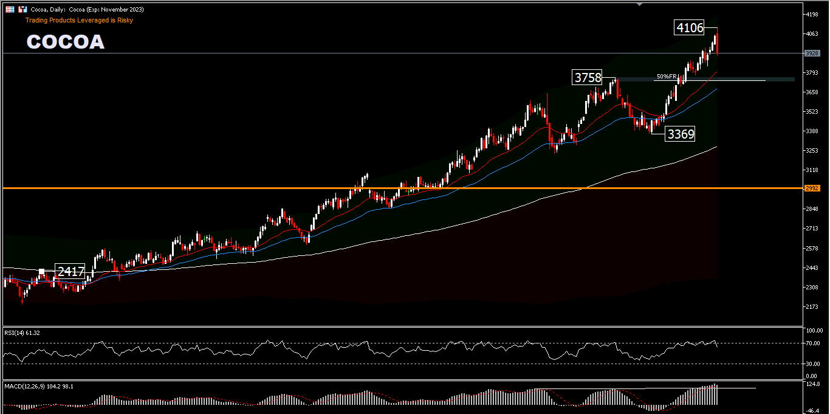Click the Depth of Market icon
This screenshot has width=830, height=414.
click(10, 10)
